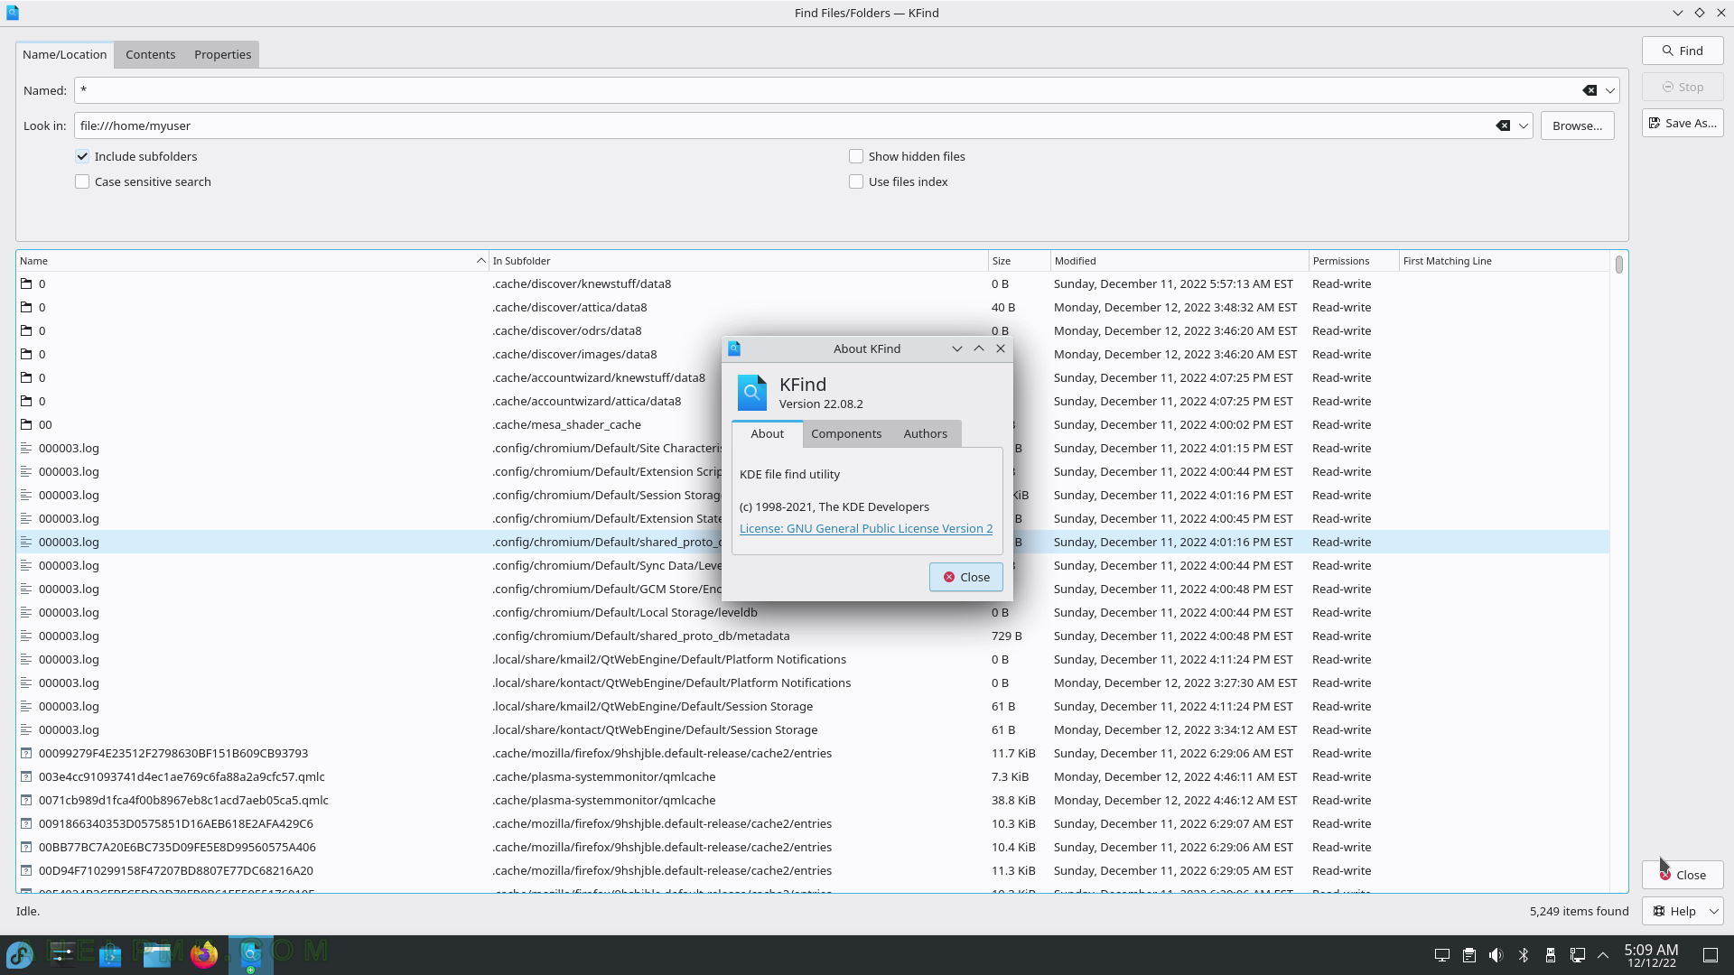Screen dimensions: 1734x975
Task: Select 0071cb989d1fca4f00b8967eb8c1acd7aeb05ca5.qmlc row
Action: click(813, 800)
